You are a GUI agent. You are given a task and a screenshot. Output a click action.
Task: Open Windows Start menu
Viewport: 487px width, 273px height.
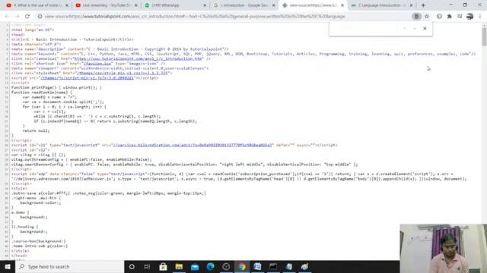8,266
